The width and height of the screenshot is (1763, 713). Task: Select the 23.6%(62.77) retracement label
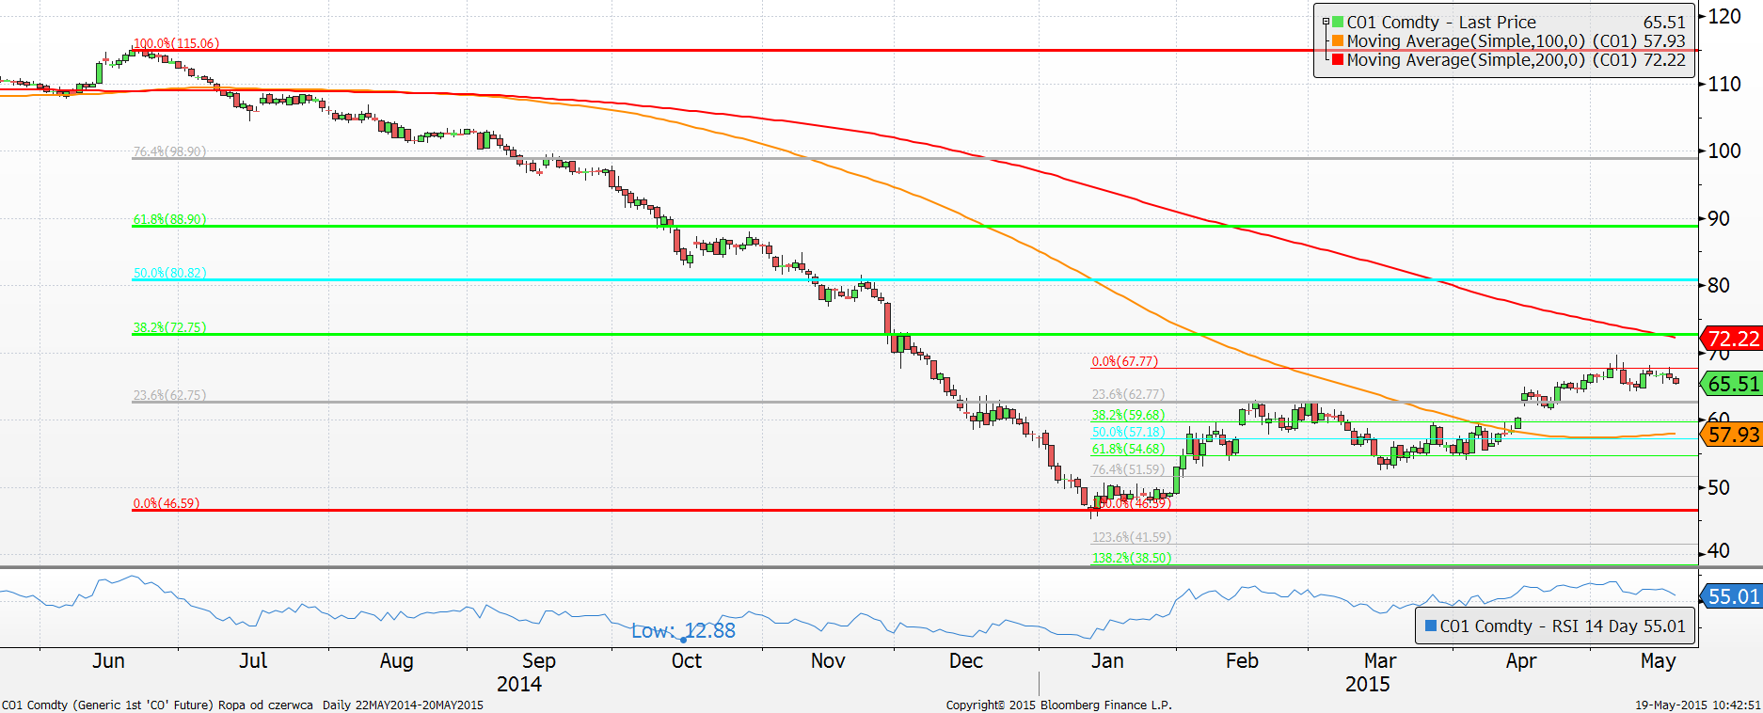point(1128,395)
